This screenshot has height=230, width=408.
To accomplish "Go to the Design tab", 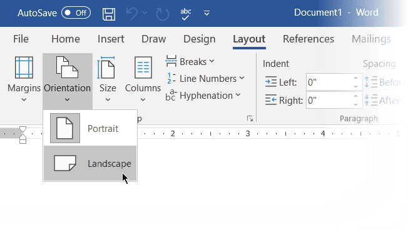I will click(x=200, y=39).
